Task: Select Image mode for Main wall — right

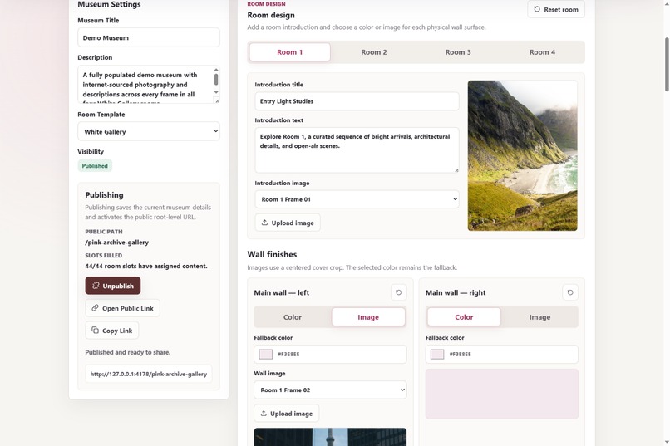Action: [539, 317]
